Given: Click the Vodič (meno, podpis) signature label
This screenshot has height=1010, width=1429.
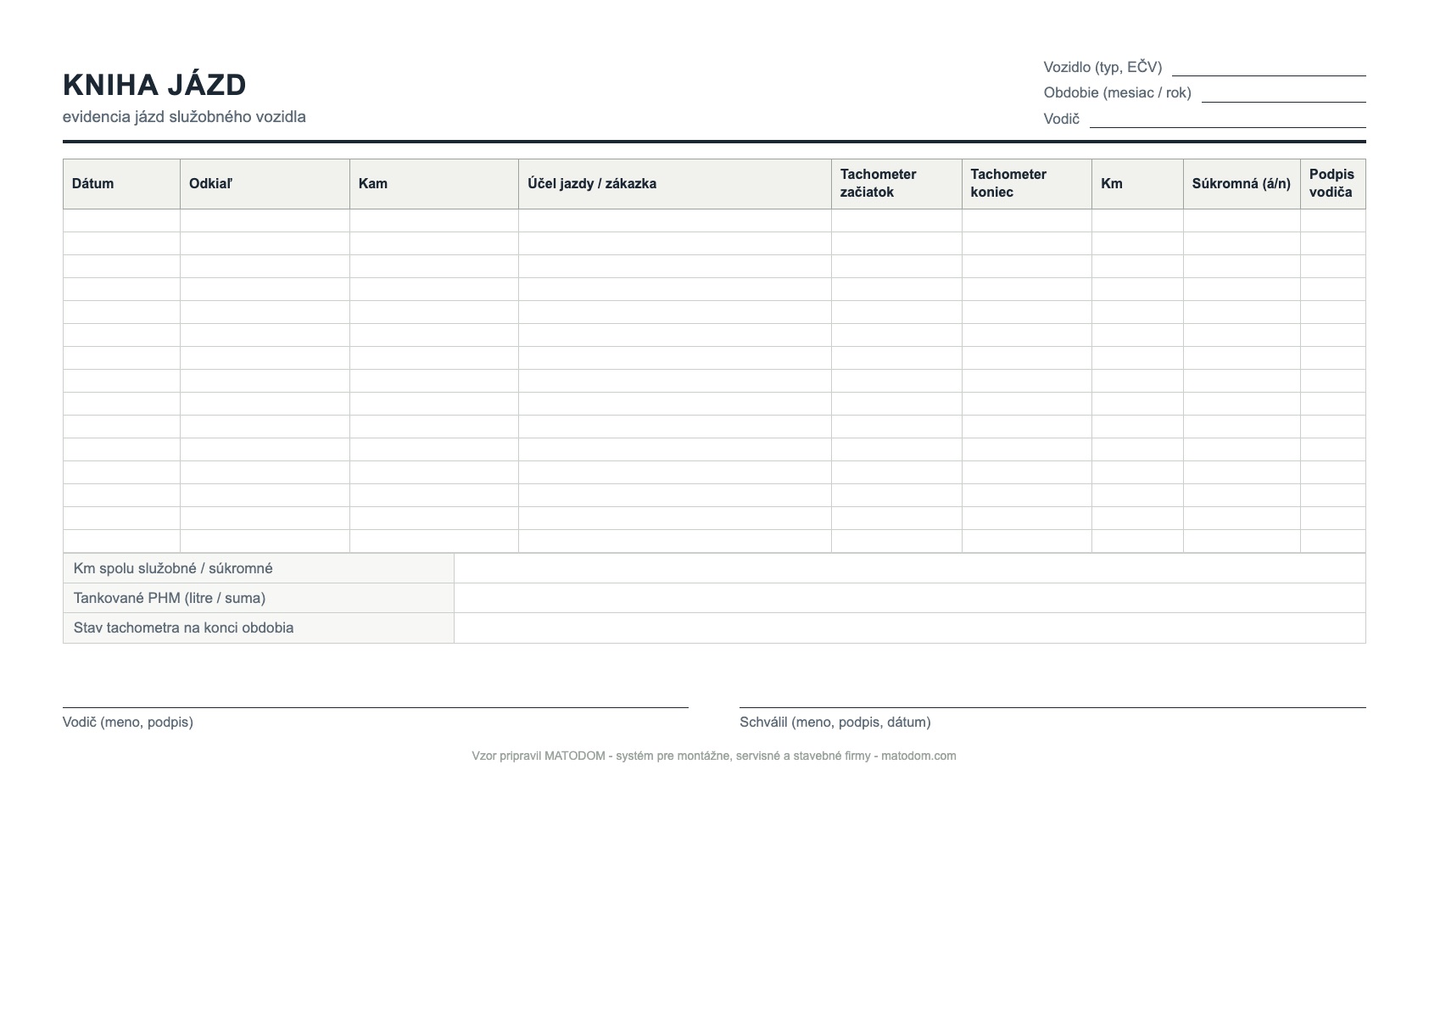Looking at the screenshot, I should point(128,723).
